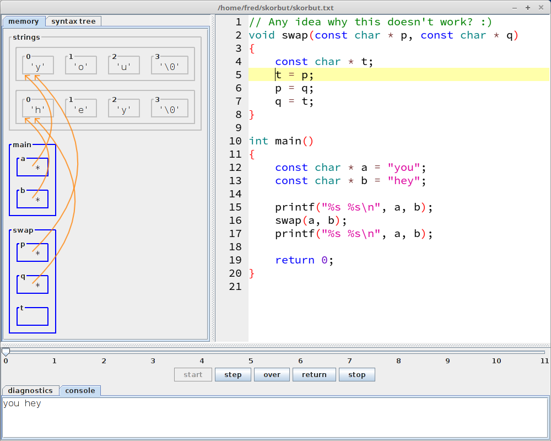Click the window maximize plus icon
The height and width of the screenshot is (441, 551).
click(527, 8)
